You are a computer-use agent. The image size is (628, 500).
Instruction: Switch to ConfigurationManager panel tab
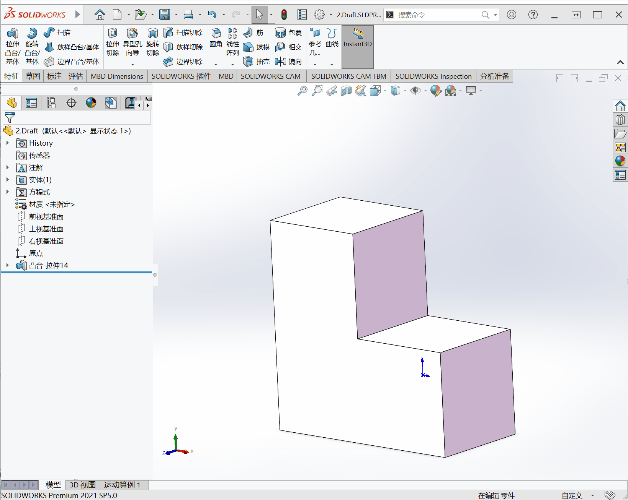[51, 103]
